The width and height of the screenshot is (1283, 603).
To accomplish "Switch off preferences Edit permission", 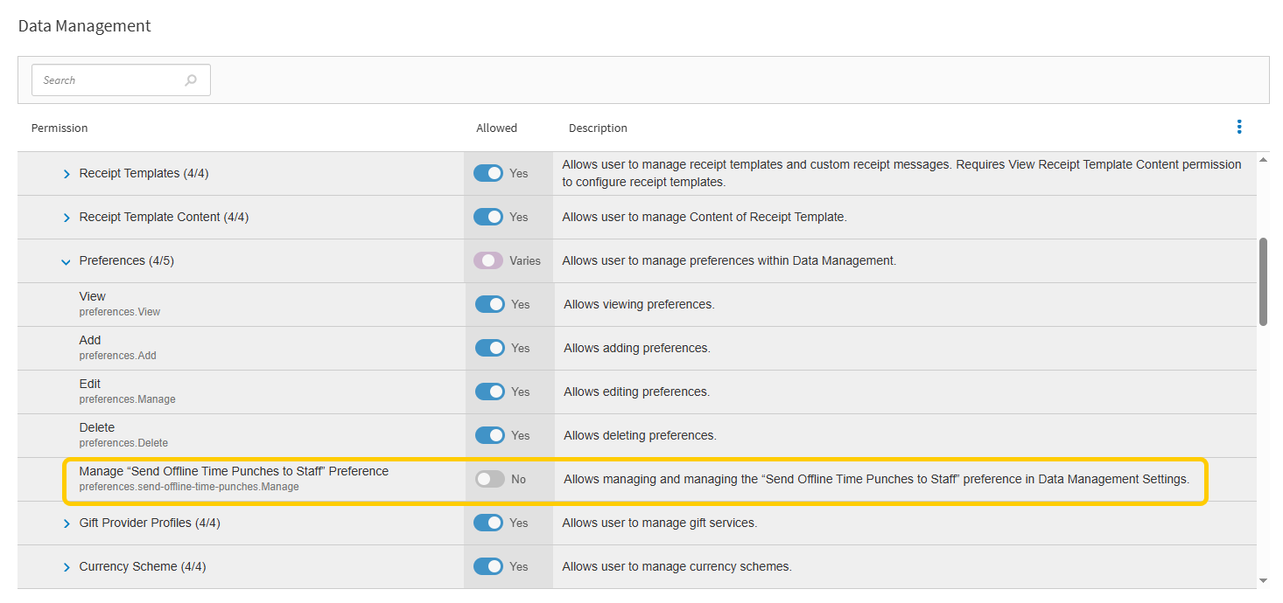I will (x=490, y=392).
